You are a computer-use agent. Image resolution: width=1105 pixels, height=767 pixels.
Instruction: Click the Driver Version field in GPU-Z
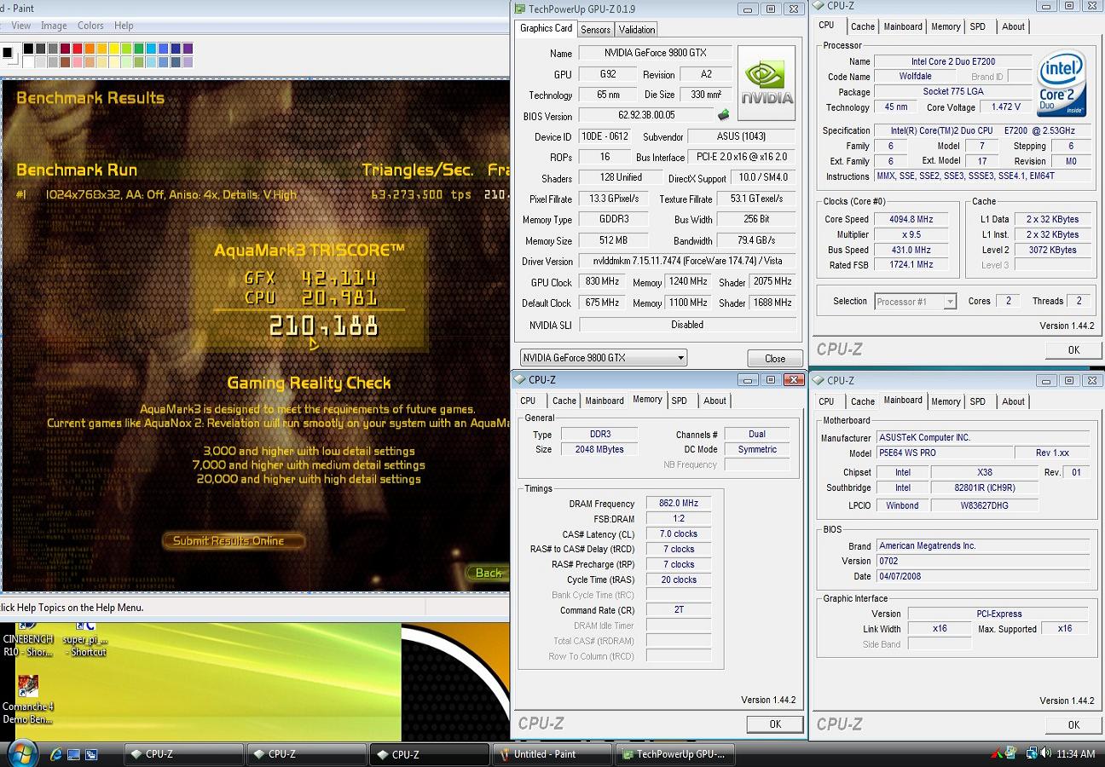click(x=686, y=261)
